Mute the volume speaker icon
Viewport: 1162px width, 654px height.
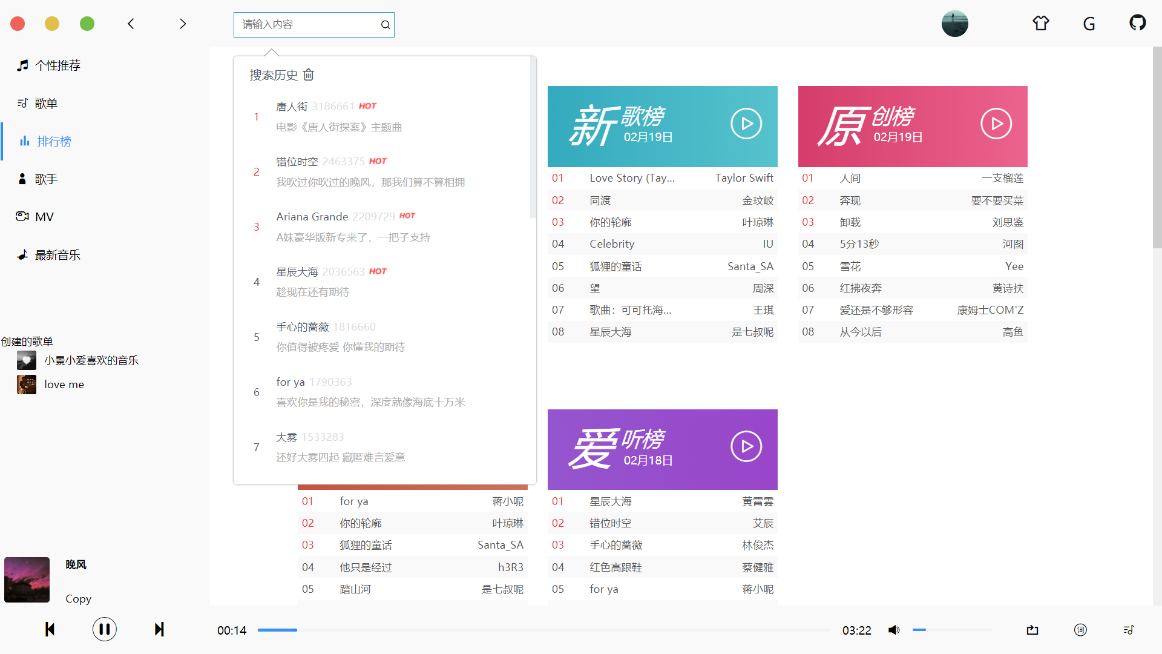click(894, 630)
